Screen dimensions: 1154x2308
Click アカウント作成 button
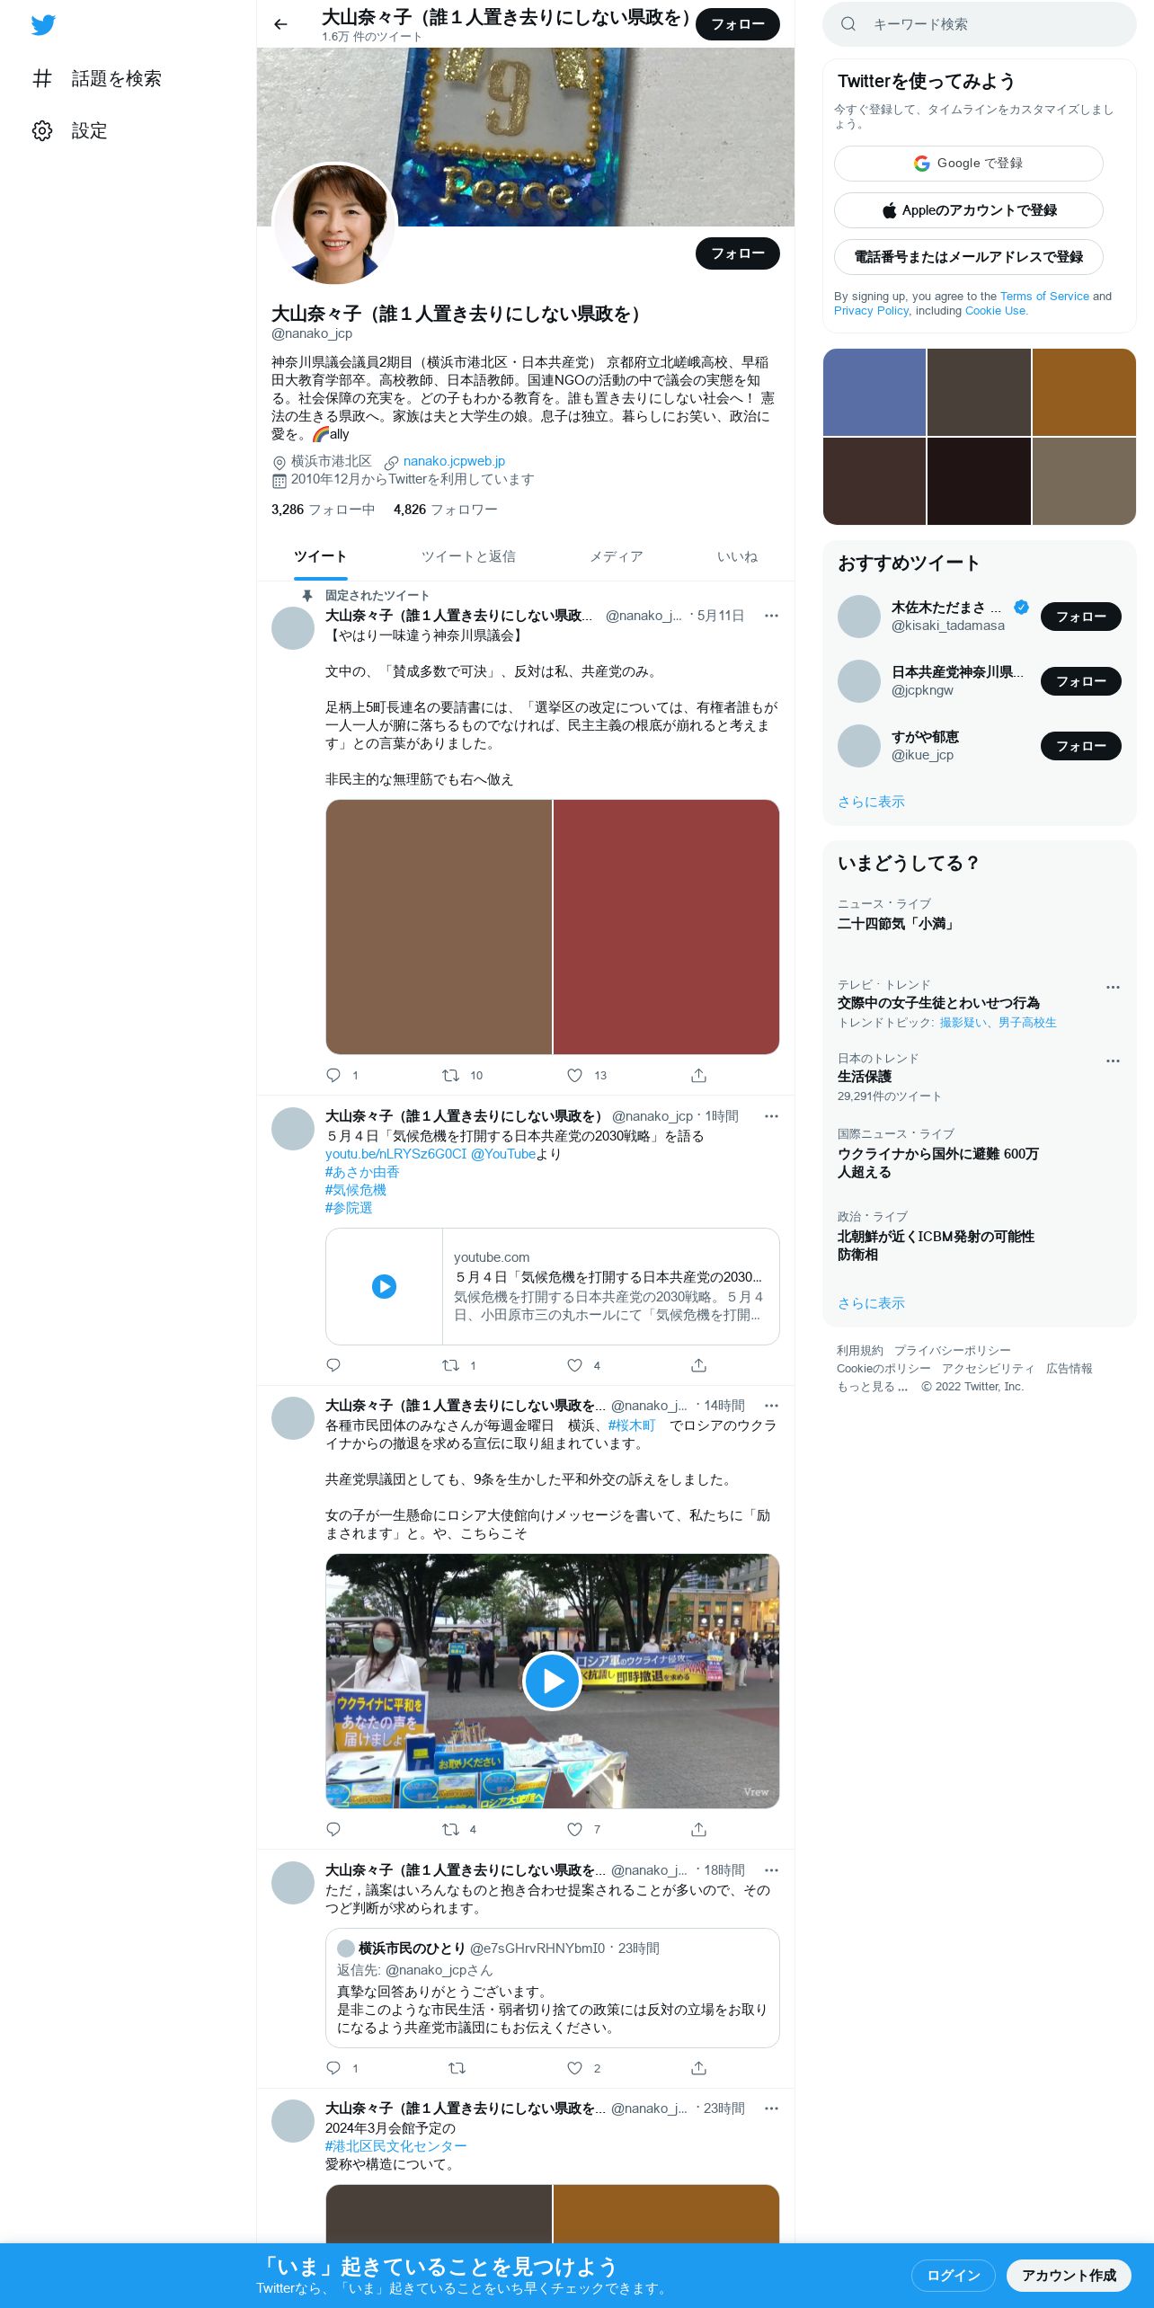tap(1069, 2275)
